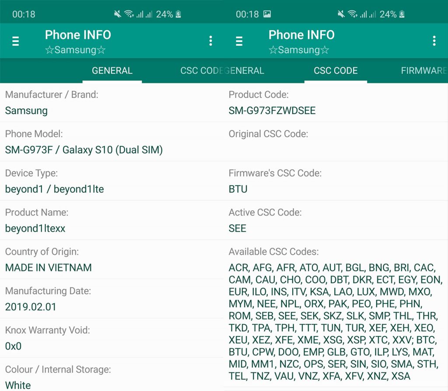Switch to CSC CODE tab in left screen
Screen dimensions: 448x391
click(201, 70)
